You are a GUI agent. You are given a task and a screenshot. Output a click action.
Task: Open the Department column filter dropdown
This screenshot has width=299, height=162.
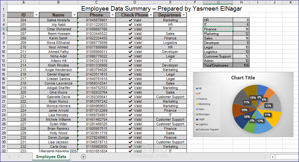(x=184, y=15)
